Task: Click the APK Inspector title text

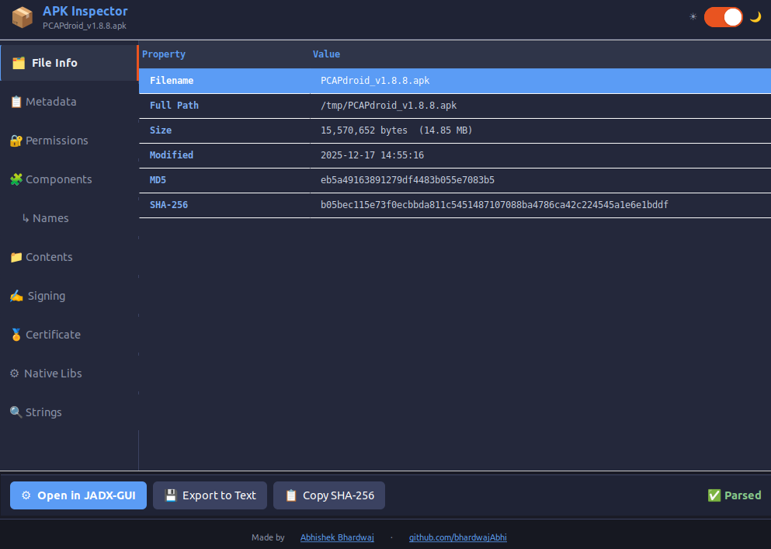Action: (x=85, y=11)
